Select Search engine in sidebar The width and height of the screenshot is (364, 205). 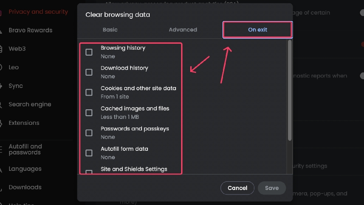[x=30, y=104]
